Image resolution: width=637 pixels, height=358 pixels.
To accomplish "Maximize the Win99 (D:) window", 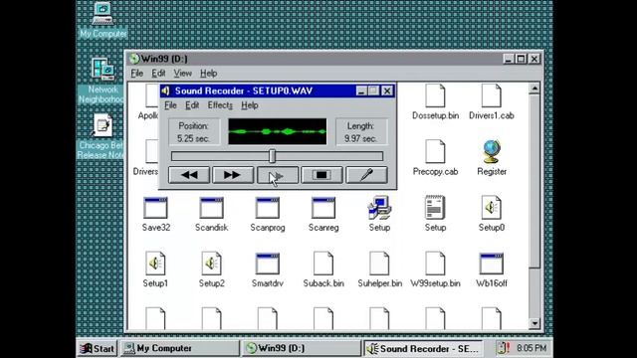I will click(x=521, y=59).
